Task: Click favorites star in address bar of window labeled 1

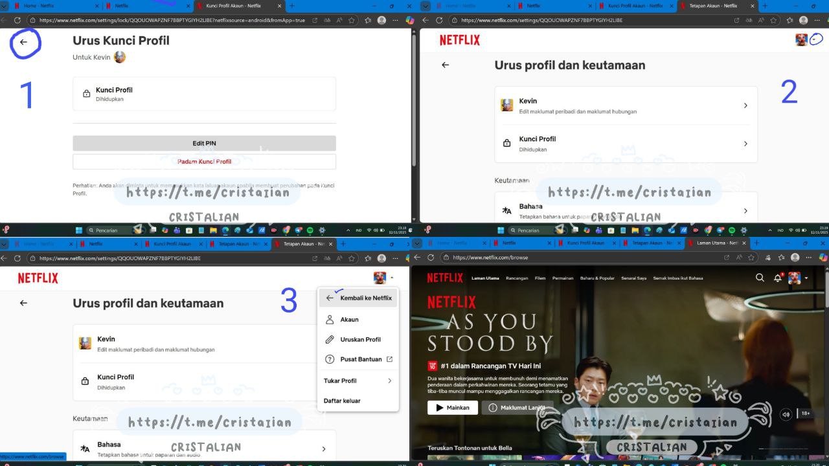Action: tap(352, 20)
